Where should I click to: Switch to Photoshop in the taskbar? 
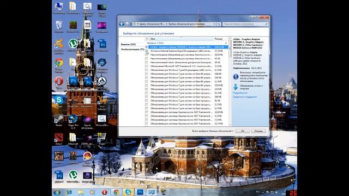click(140, 192)
